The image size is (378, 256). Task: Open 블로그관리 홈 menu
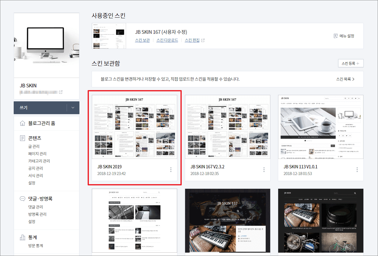42,123
